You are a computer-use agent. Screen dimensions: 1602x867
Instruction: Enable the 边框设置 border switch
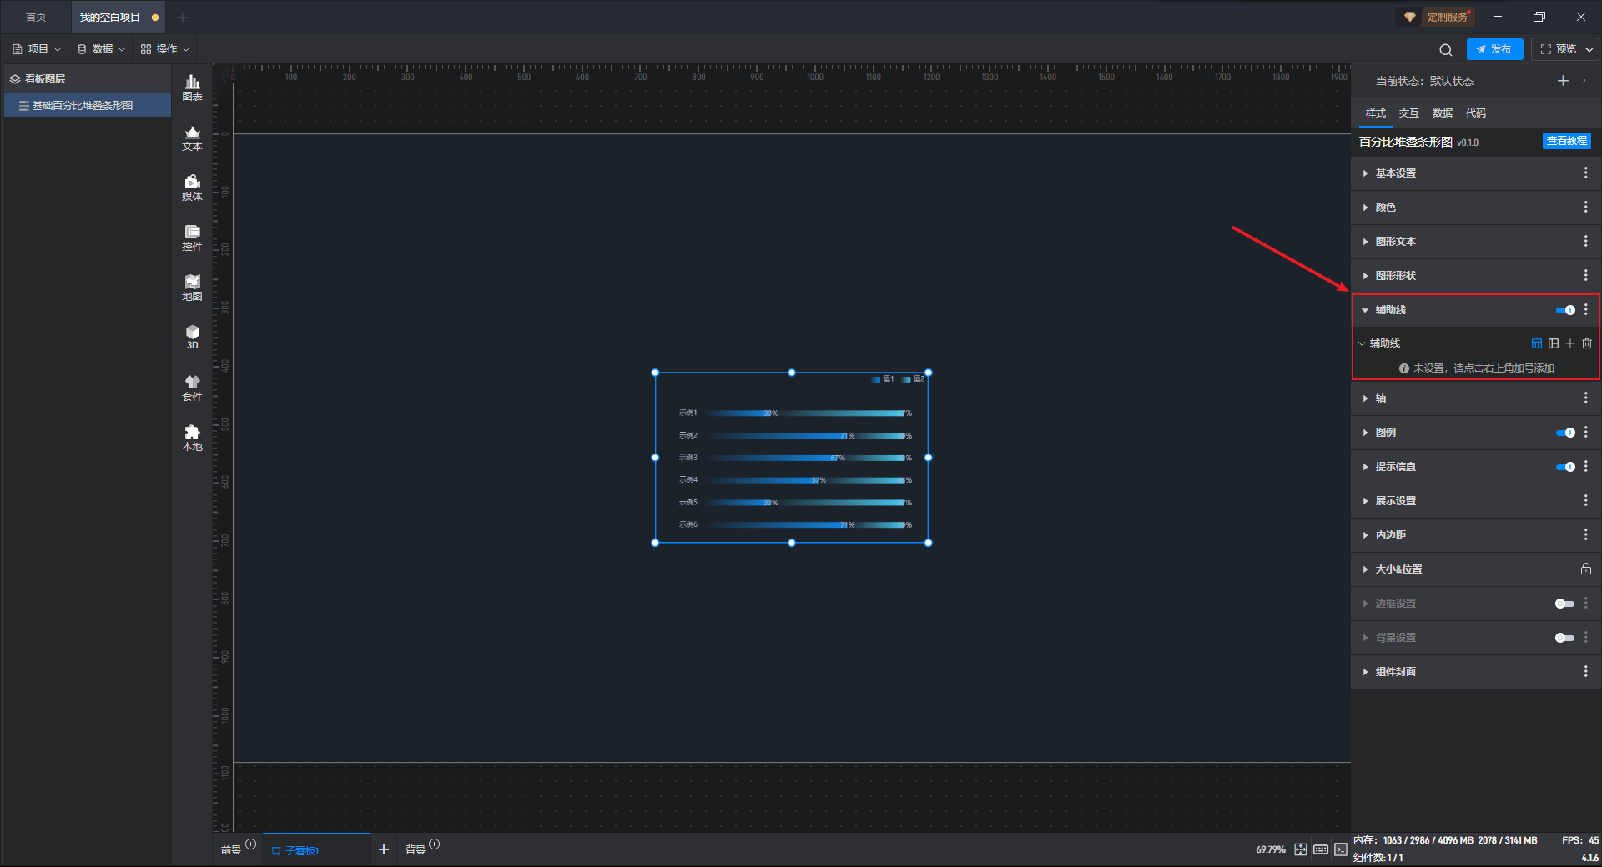tap(1565, 604)
